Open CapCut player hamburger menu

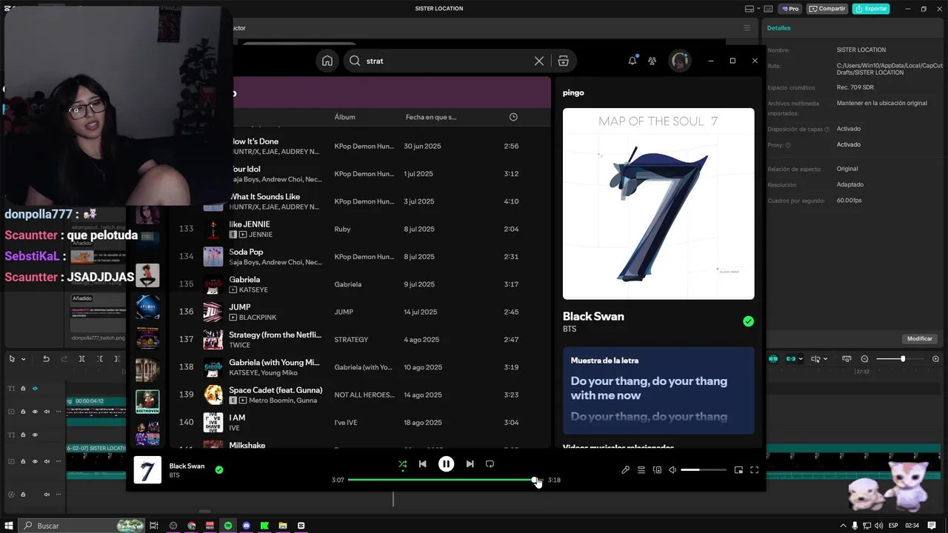point(747,28)
